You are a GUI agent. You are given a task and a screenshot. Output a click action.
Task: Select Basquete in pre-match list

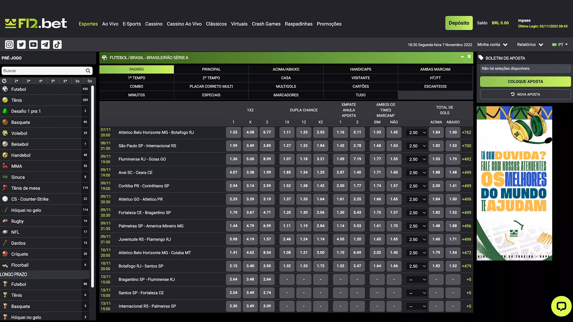point(45,122)
